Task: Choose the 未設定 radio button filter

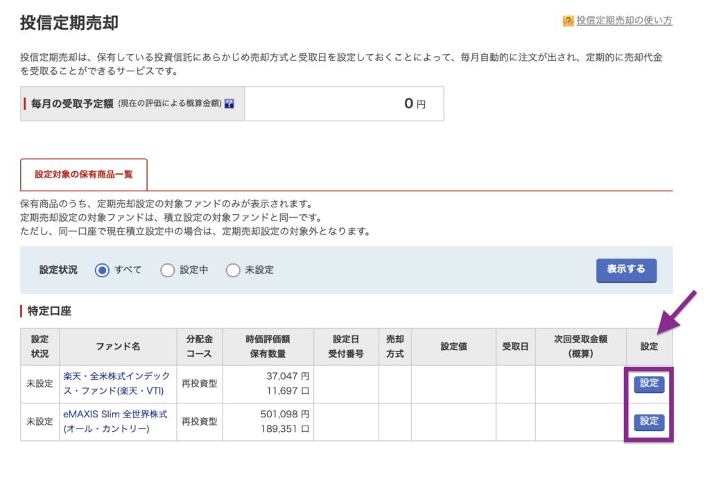Action: point(233,270)
